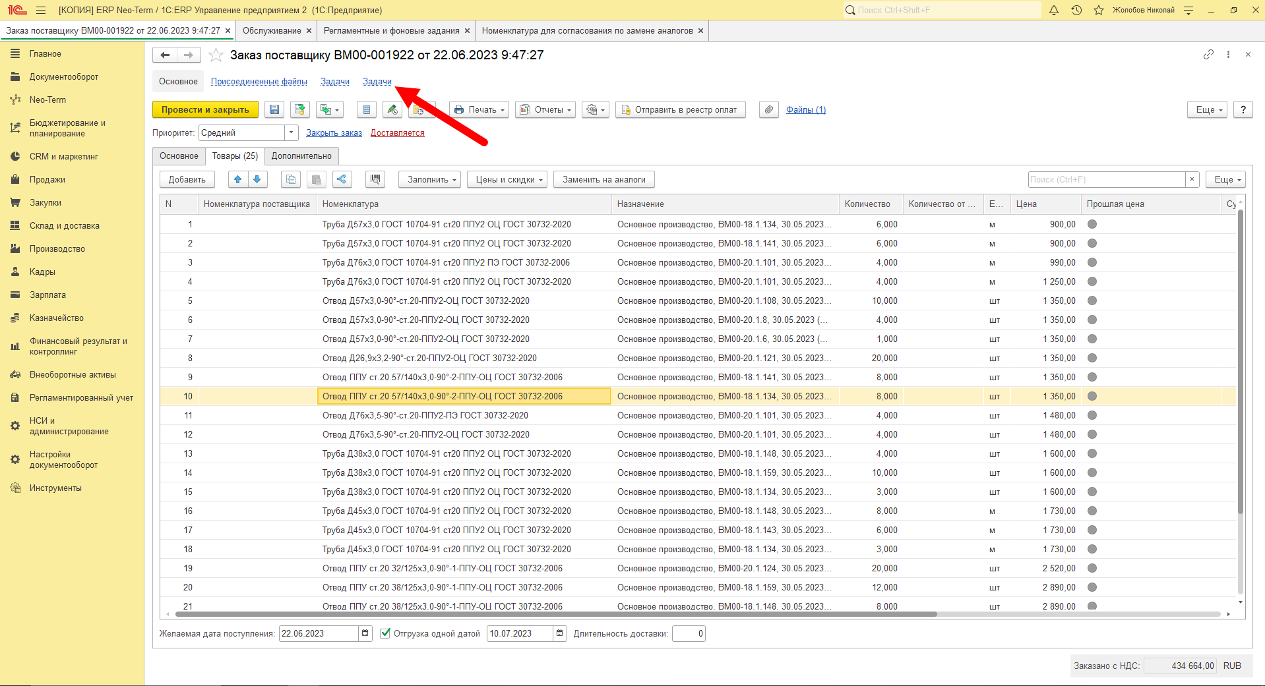This screenshot has width=1265, height=686.
Task: Expand the Заполнить dropdown
Action: [x=429, y=179]
